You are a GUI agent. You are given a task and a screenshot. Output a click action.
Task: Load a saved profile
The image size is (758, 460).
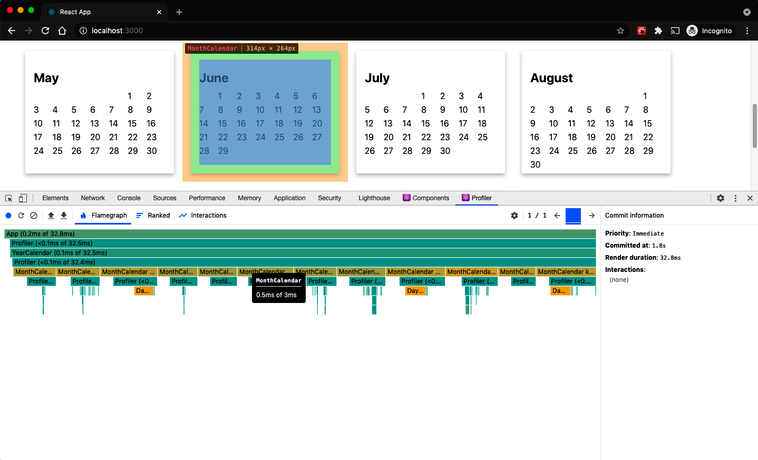tap(51, 216)
